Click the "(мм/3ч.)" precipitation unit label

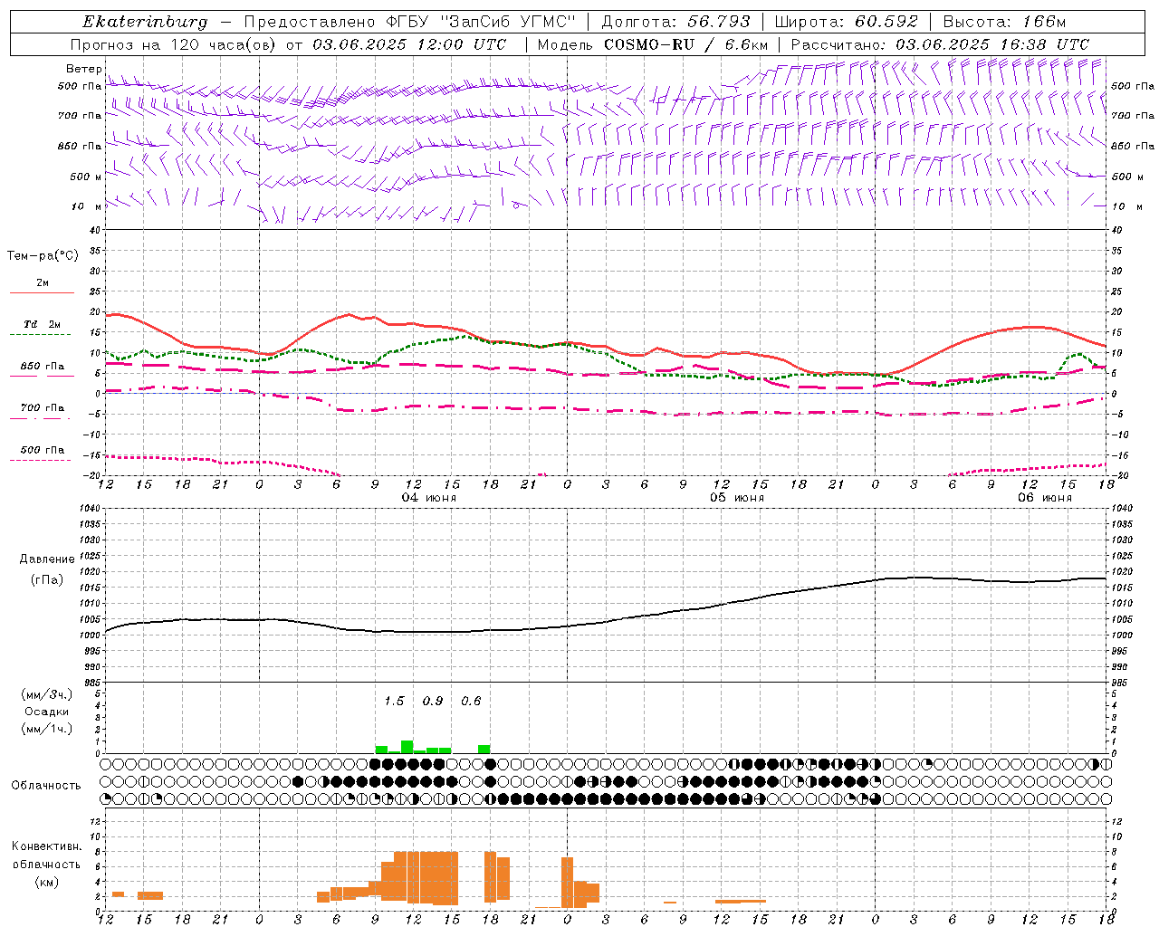[x=46, y=694]
